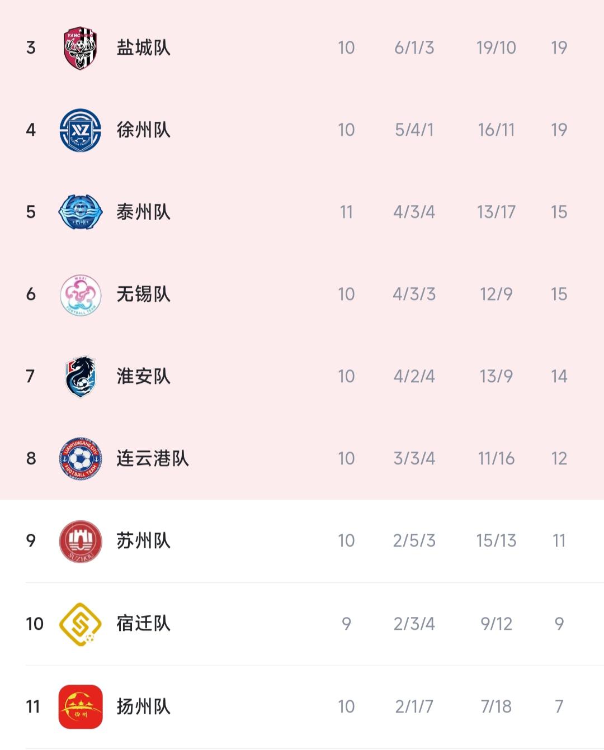Open 盐城队 team page
Screen dimensions: 604x750
coord(143,48)
